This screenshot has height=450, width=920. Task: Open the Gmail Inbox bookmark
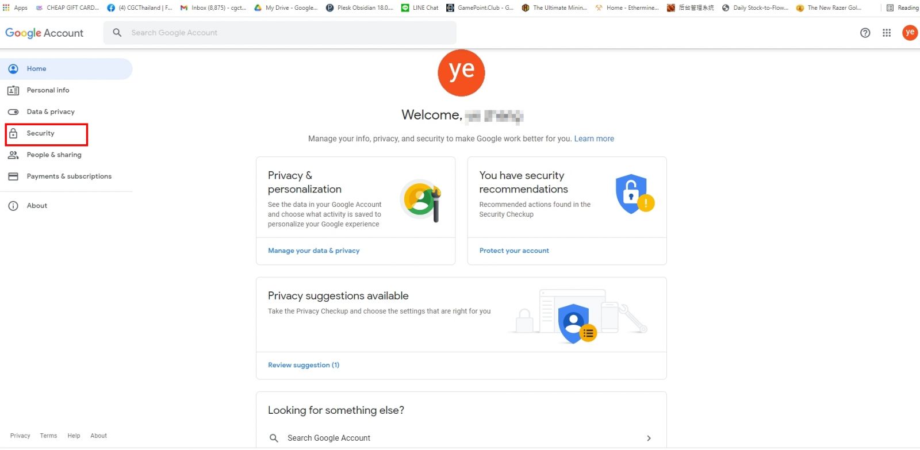[x=213, y=8]
